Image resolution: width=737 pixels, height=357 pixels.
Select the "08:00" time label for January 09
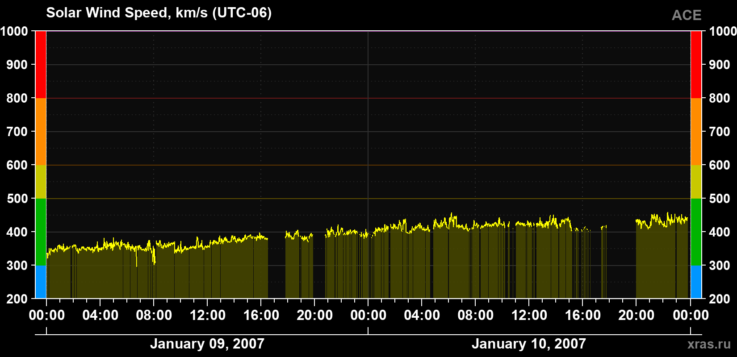pyautogui.click(x=154, y=315)
